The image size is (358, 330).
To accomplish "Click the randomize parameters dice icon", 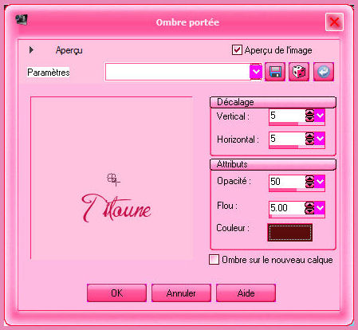I will point(299,72).
